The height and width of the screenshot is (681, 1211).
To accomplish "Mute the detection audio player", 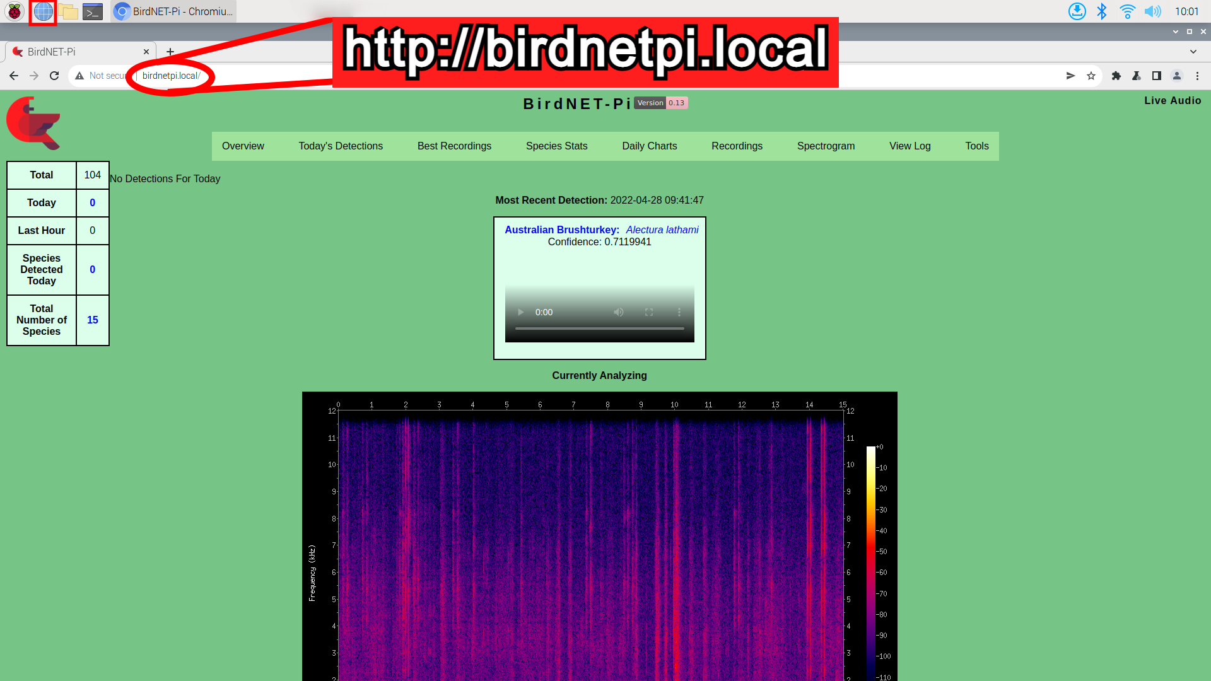I will 618,311.
